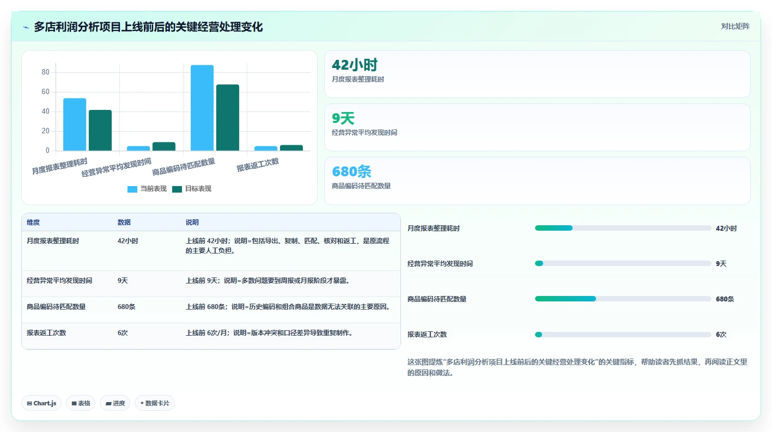Click the sparkle icon in the 数据卡片 tag
The width and height of the screenshot is (772, 432).
[x=142, y=403]
